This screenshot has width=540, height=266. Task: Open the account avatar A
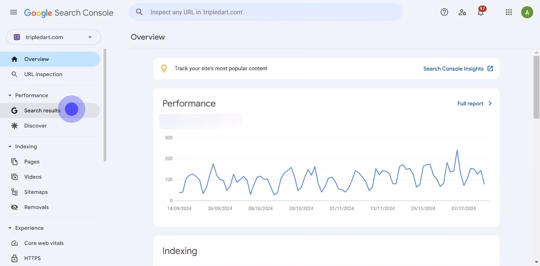click(x=527, y=12)
